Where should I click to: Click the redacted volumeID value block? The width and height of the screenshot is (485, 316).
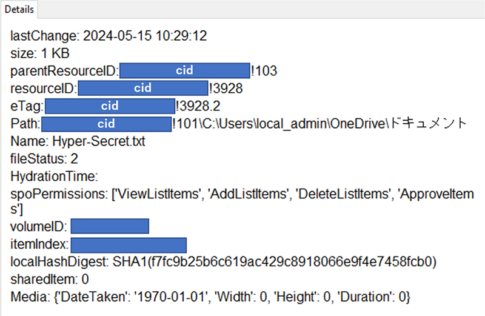[110, 227]
